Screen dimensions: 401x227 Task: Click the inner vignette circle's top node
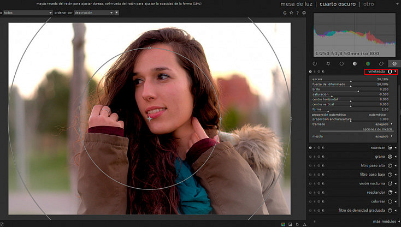click(150, 48)
